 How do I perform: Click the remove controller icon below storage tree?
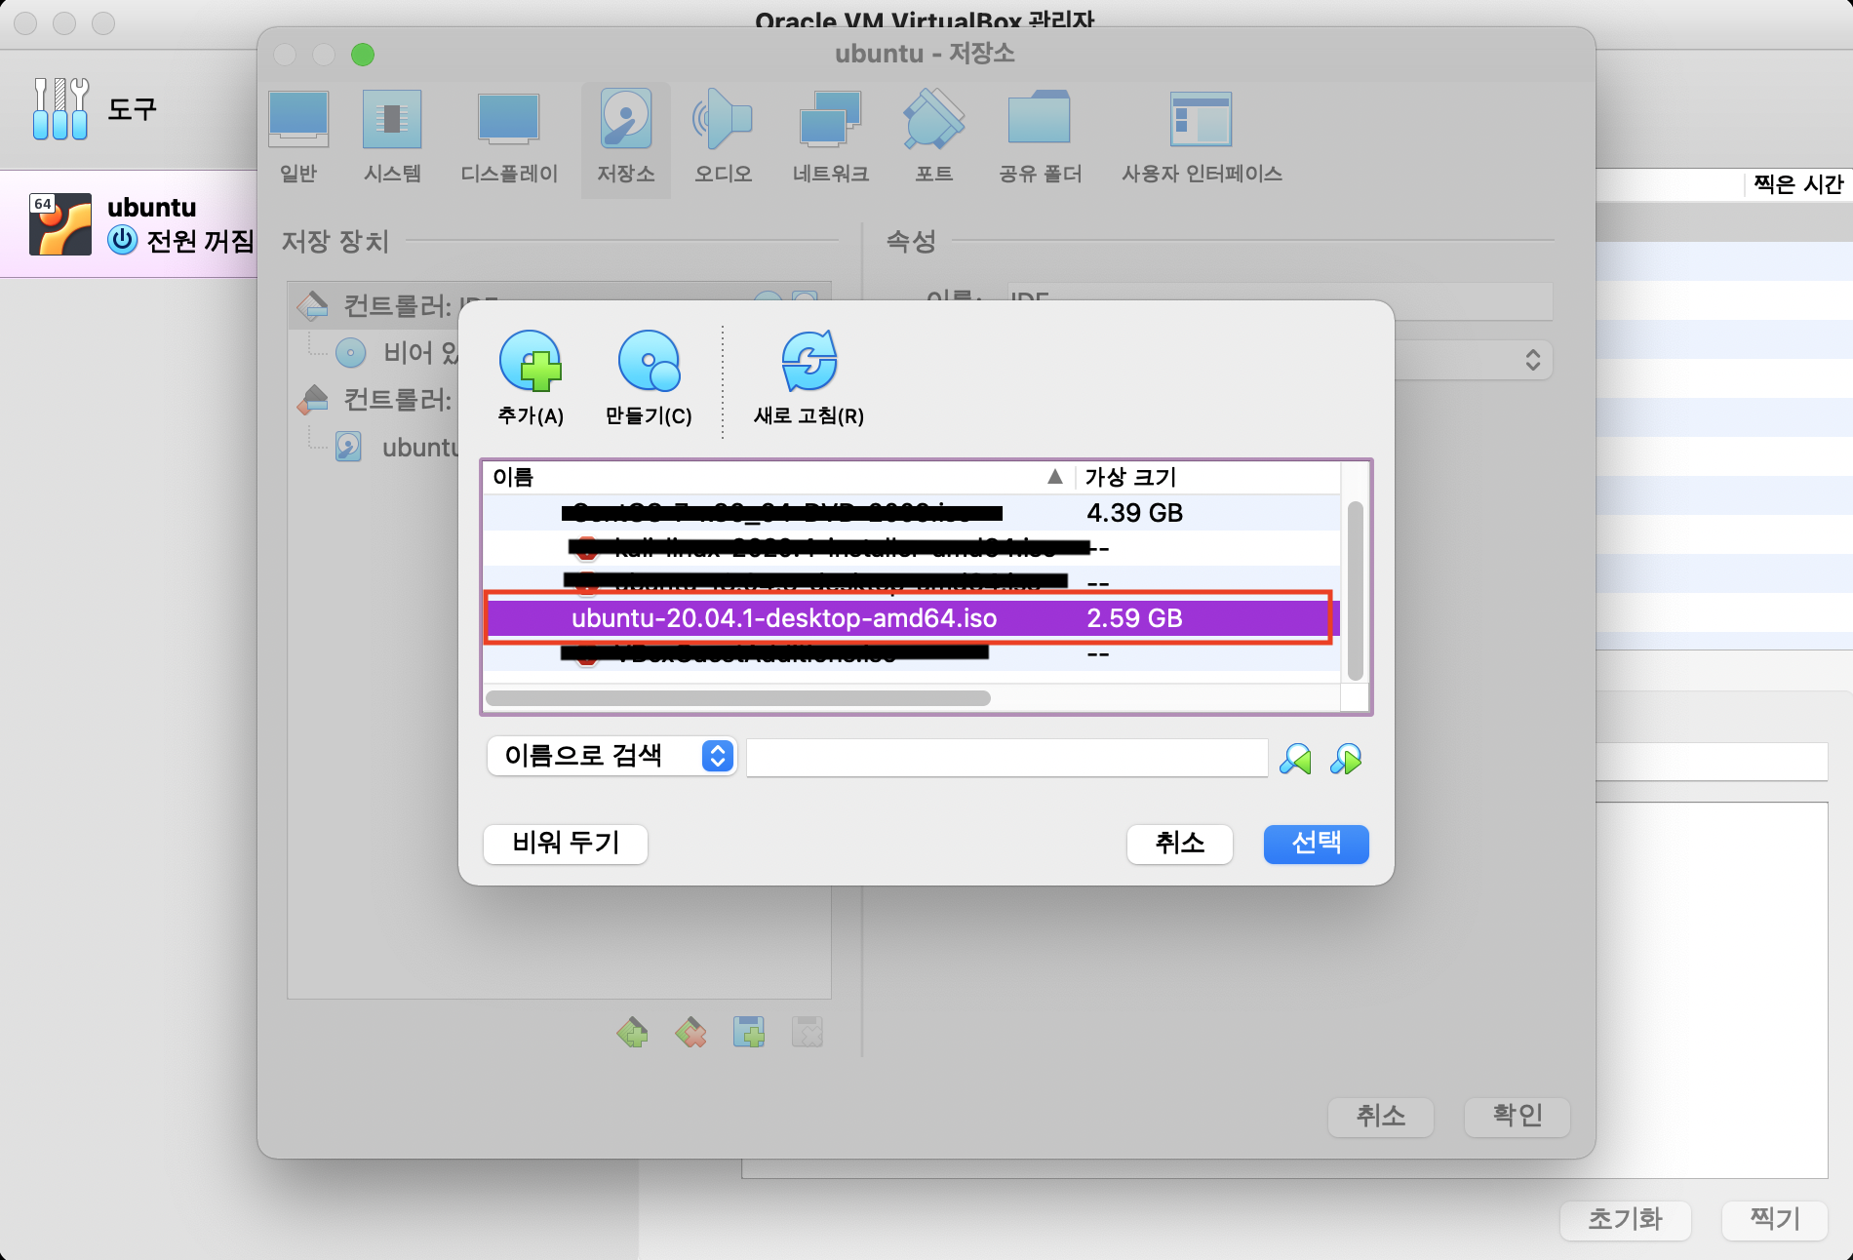[x=690, y=1032]
